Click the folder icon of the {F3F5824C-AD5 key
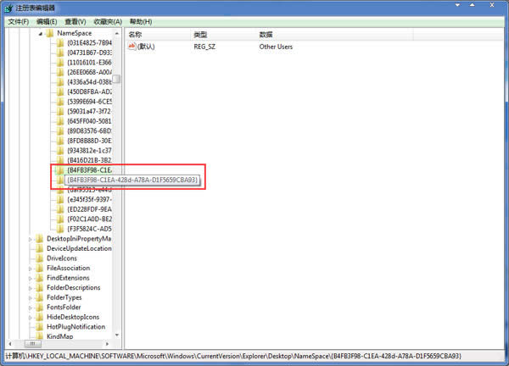 (x=60, y=229)
